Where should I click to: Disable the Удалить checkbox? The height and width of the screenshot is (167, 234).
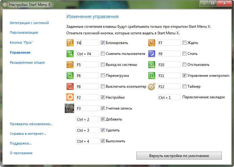[103, 130]
